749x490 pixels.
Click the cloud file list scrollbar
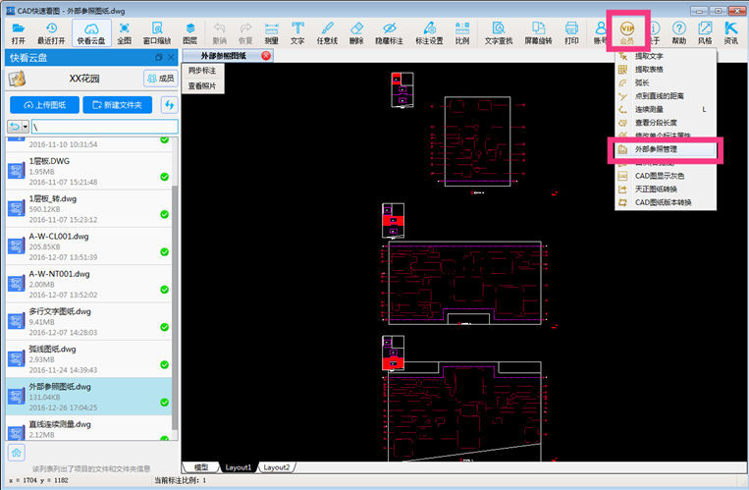[x=175, y=306]
